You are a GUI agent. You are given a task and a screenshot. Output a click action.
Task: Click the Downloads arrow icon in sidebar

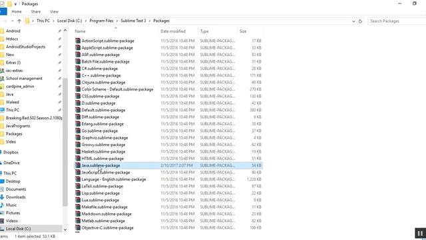[x=2, y=197]
